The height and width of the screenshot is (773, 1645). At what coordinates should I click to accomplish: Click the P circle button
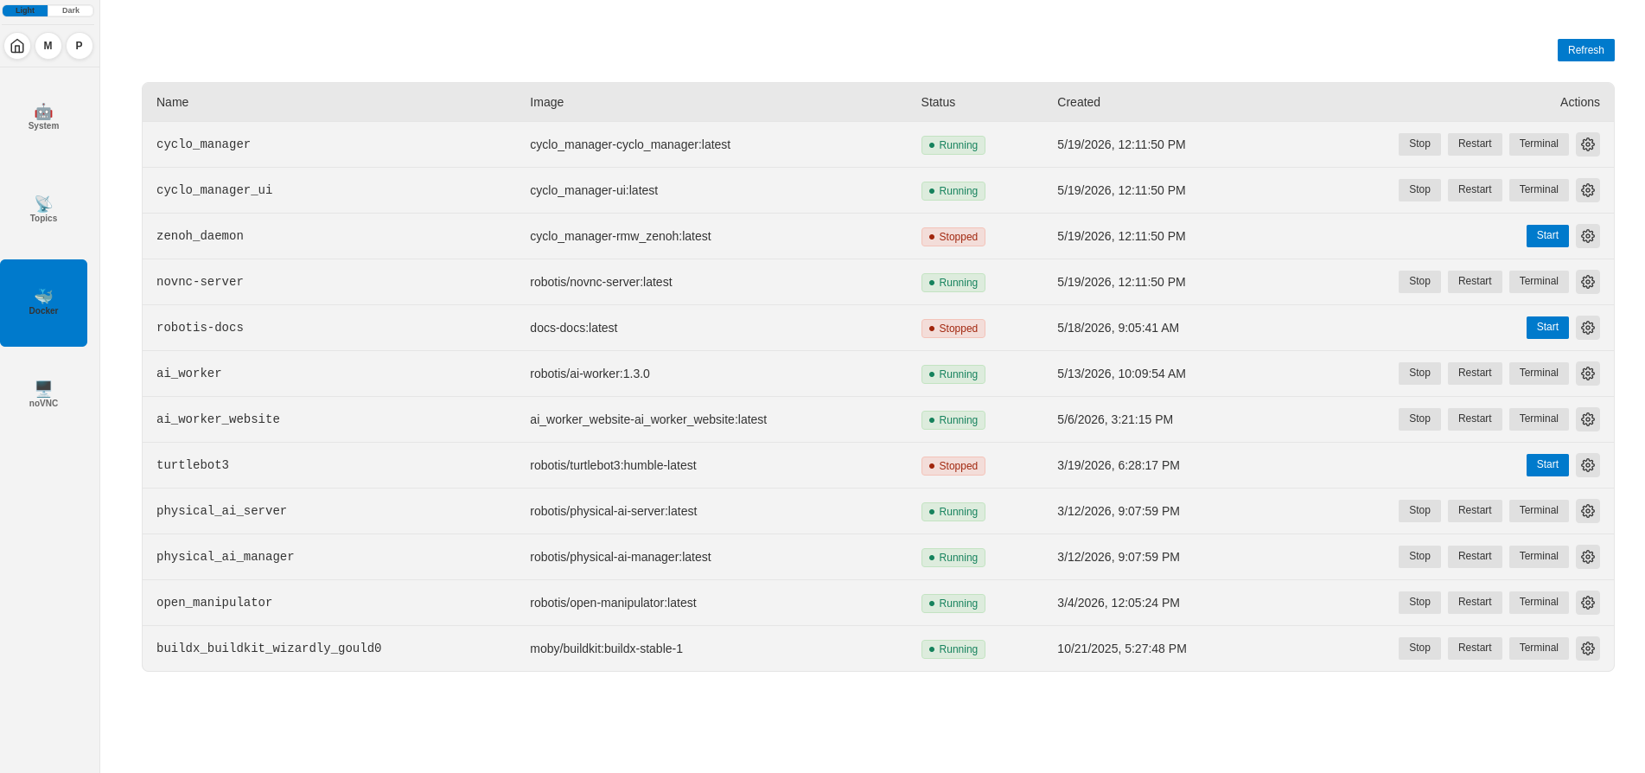pos(80,46)
